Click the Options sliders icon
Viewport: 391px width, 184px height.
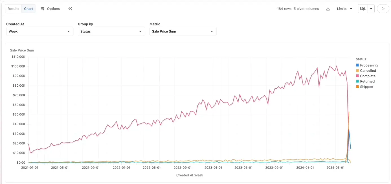(x=43, y=9)
